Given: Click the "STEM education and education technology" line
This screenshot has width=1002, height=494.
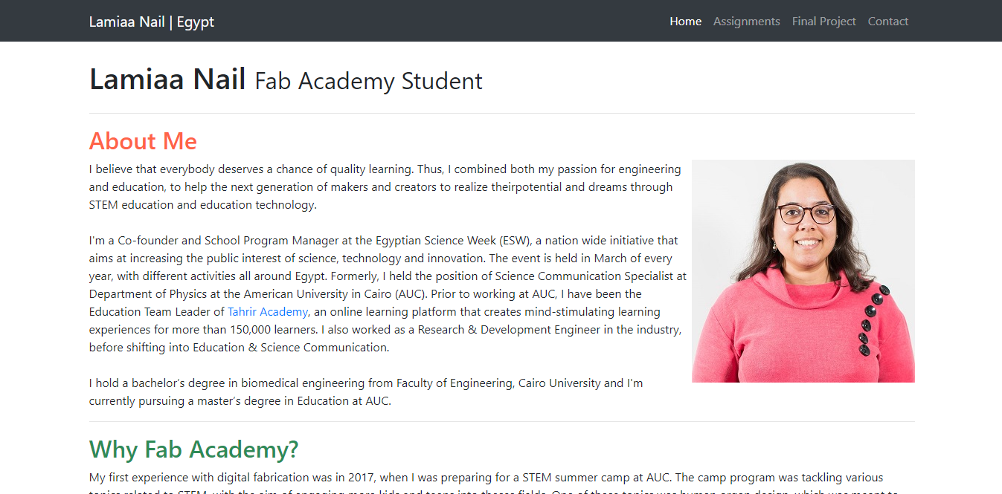Looking at the screenshot, I should 202,205.
